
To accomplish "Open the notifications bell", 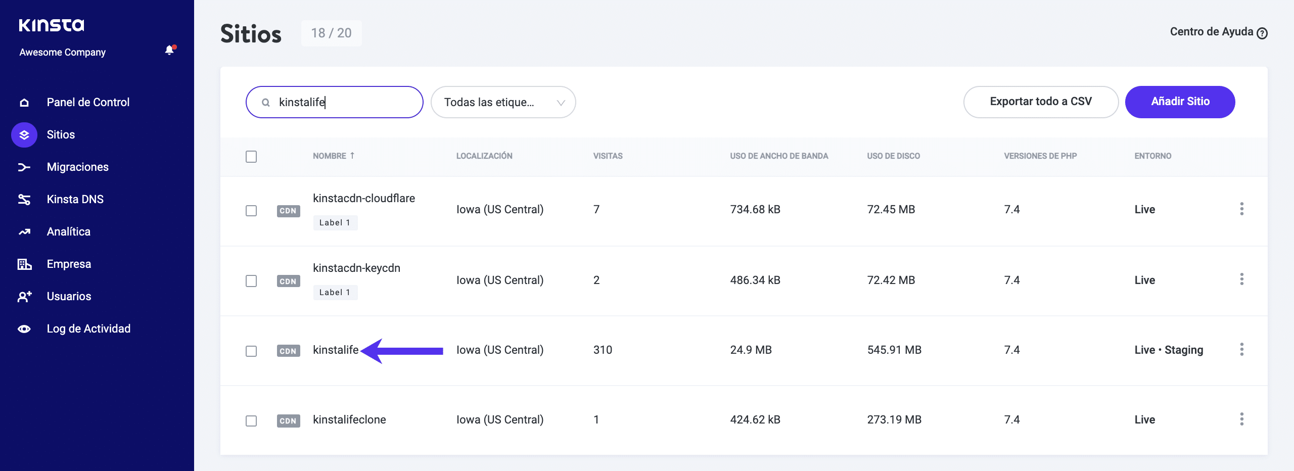I will pos(169,50).
